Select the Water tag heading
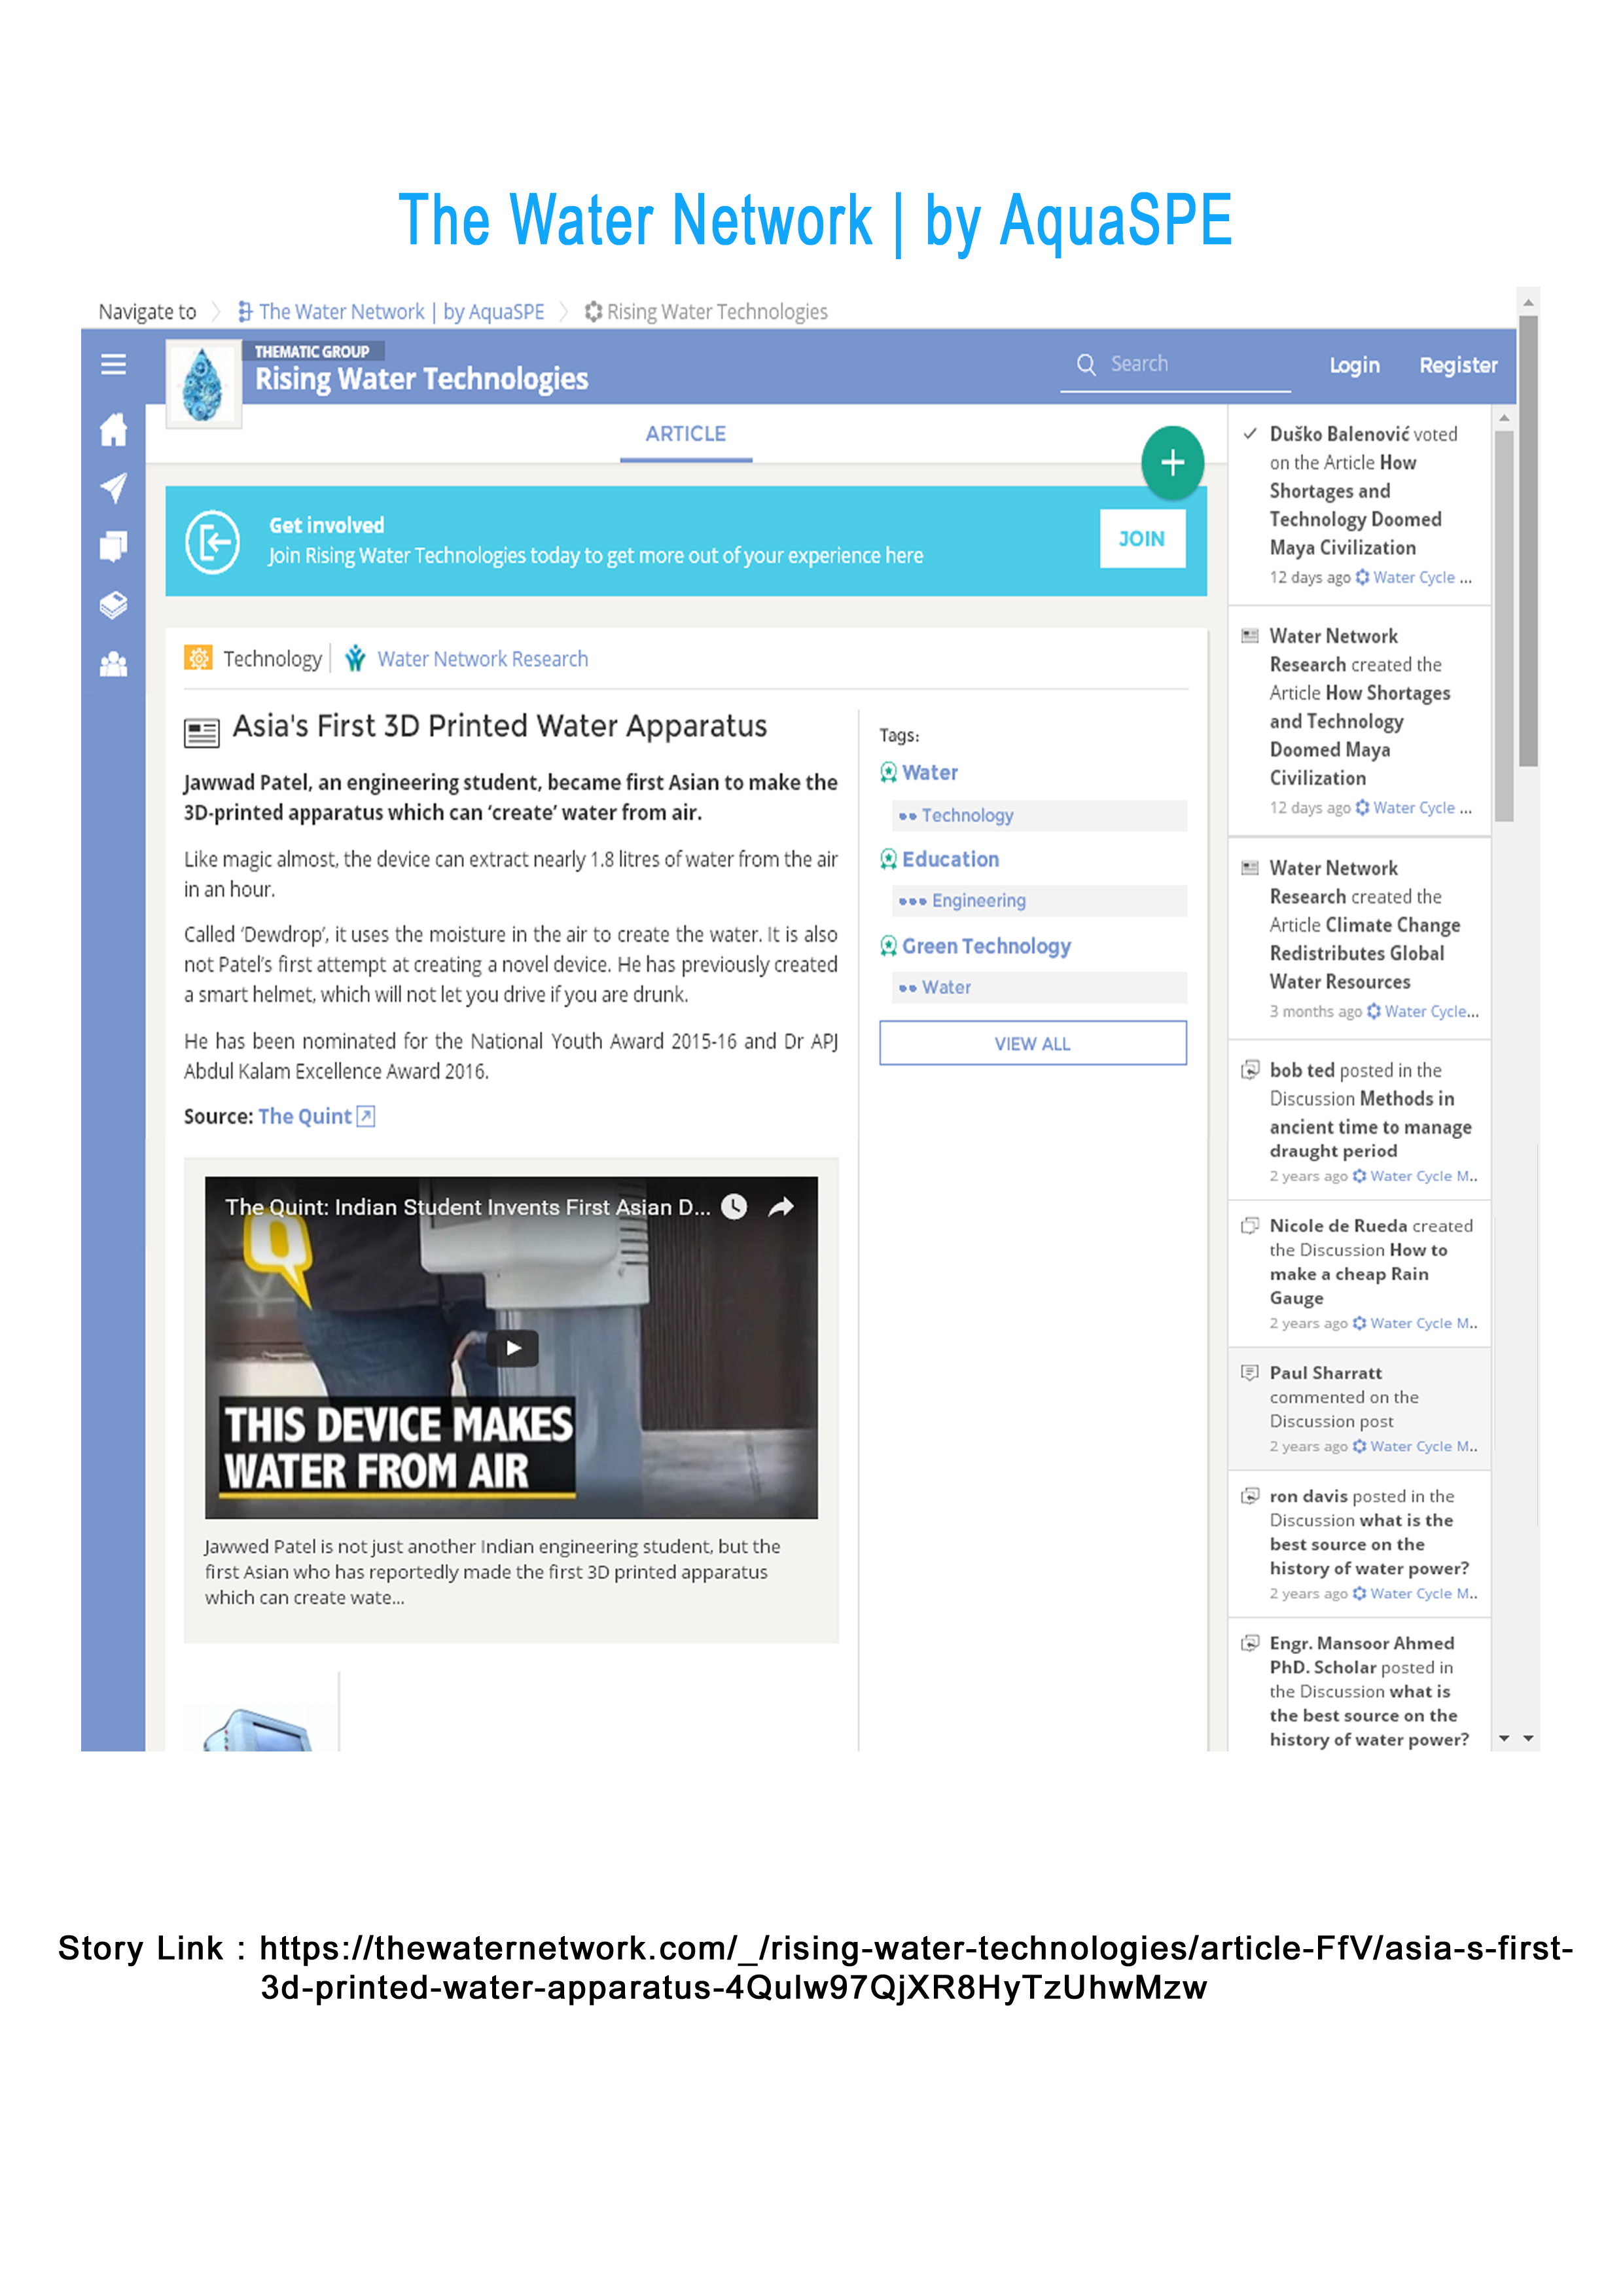The width and height of the screenshot is (1623, 2296). tap(930, 772)
